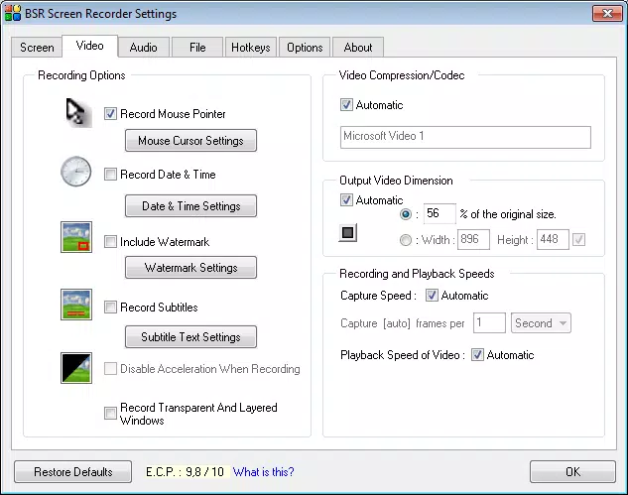628x495 pixels.
Task: Click the Microsoft Video 1 codec field
Action: (465, 137)
